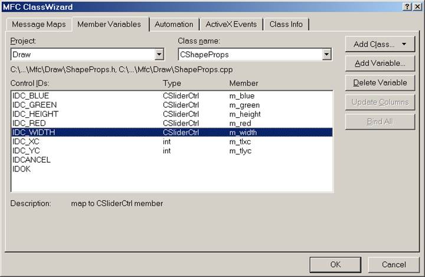Dismiss dialog with Cancel button

pos(394,265)
